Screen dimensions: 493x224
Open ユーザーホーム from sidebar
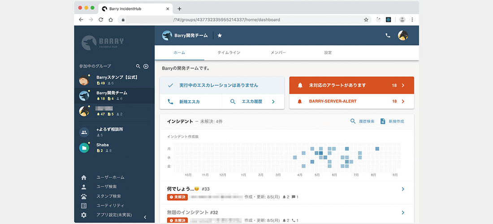click(x=110, y=177)
